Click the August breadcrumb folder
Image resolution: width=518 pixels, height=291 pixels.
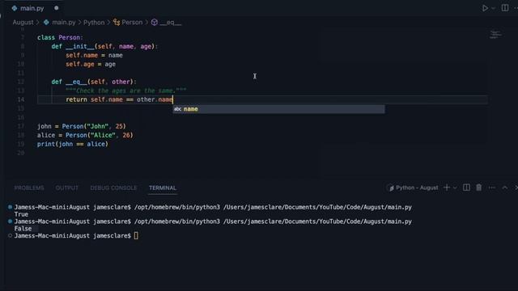(x=23, y=23)
